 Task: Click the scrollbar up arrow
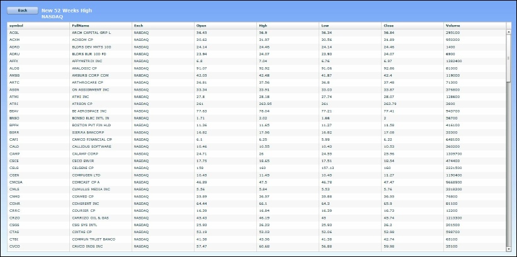(x=508, y=31)
